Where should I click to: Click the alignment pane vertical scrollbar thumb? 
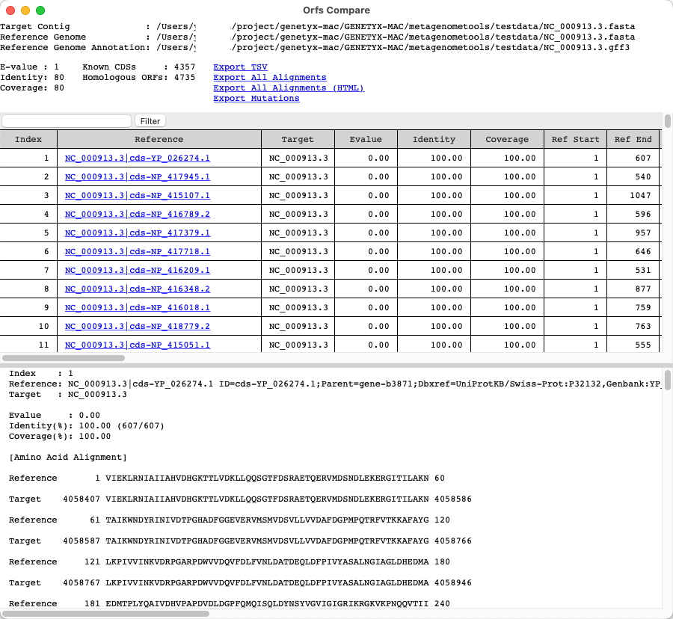point(668,380)
